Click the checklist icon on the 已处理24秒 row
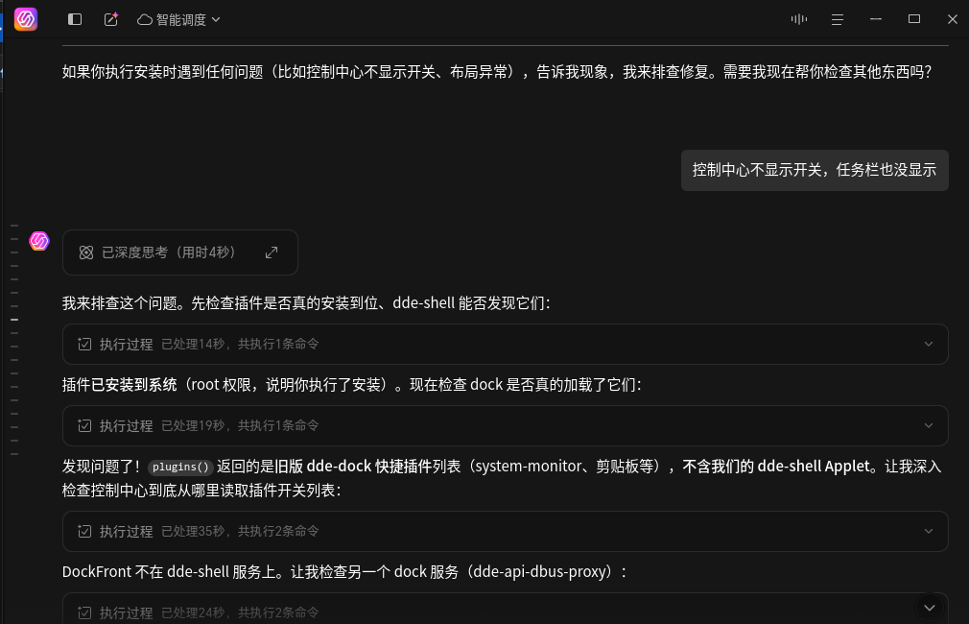969x624 pixels. 84,612
